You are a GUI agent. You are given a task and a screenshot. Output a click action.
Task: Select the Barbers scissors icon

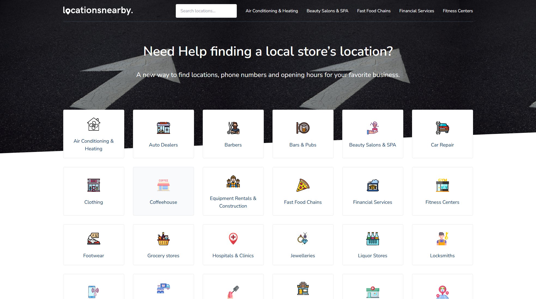pos(233,128)
